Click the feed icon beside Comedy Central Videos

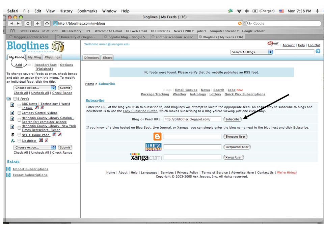12,113
